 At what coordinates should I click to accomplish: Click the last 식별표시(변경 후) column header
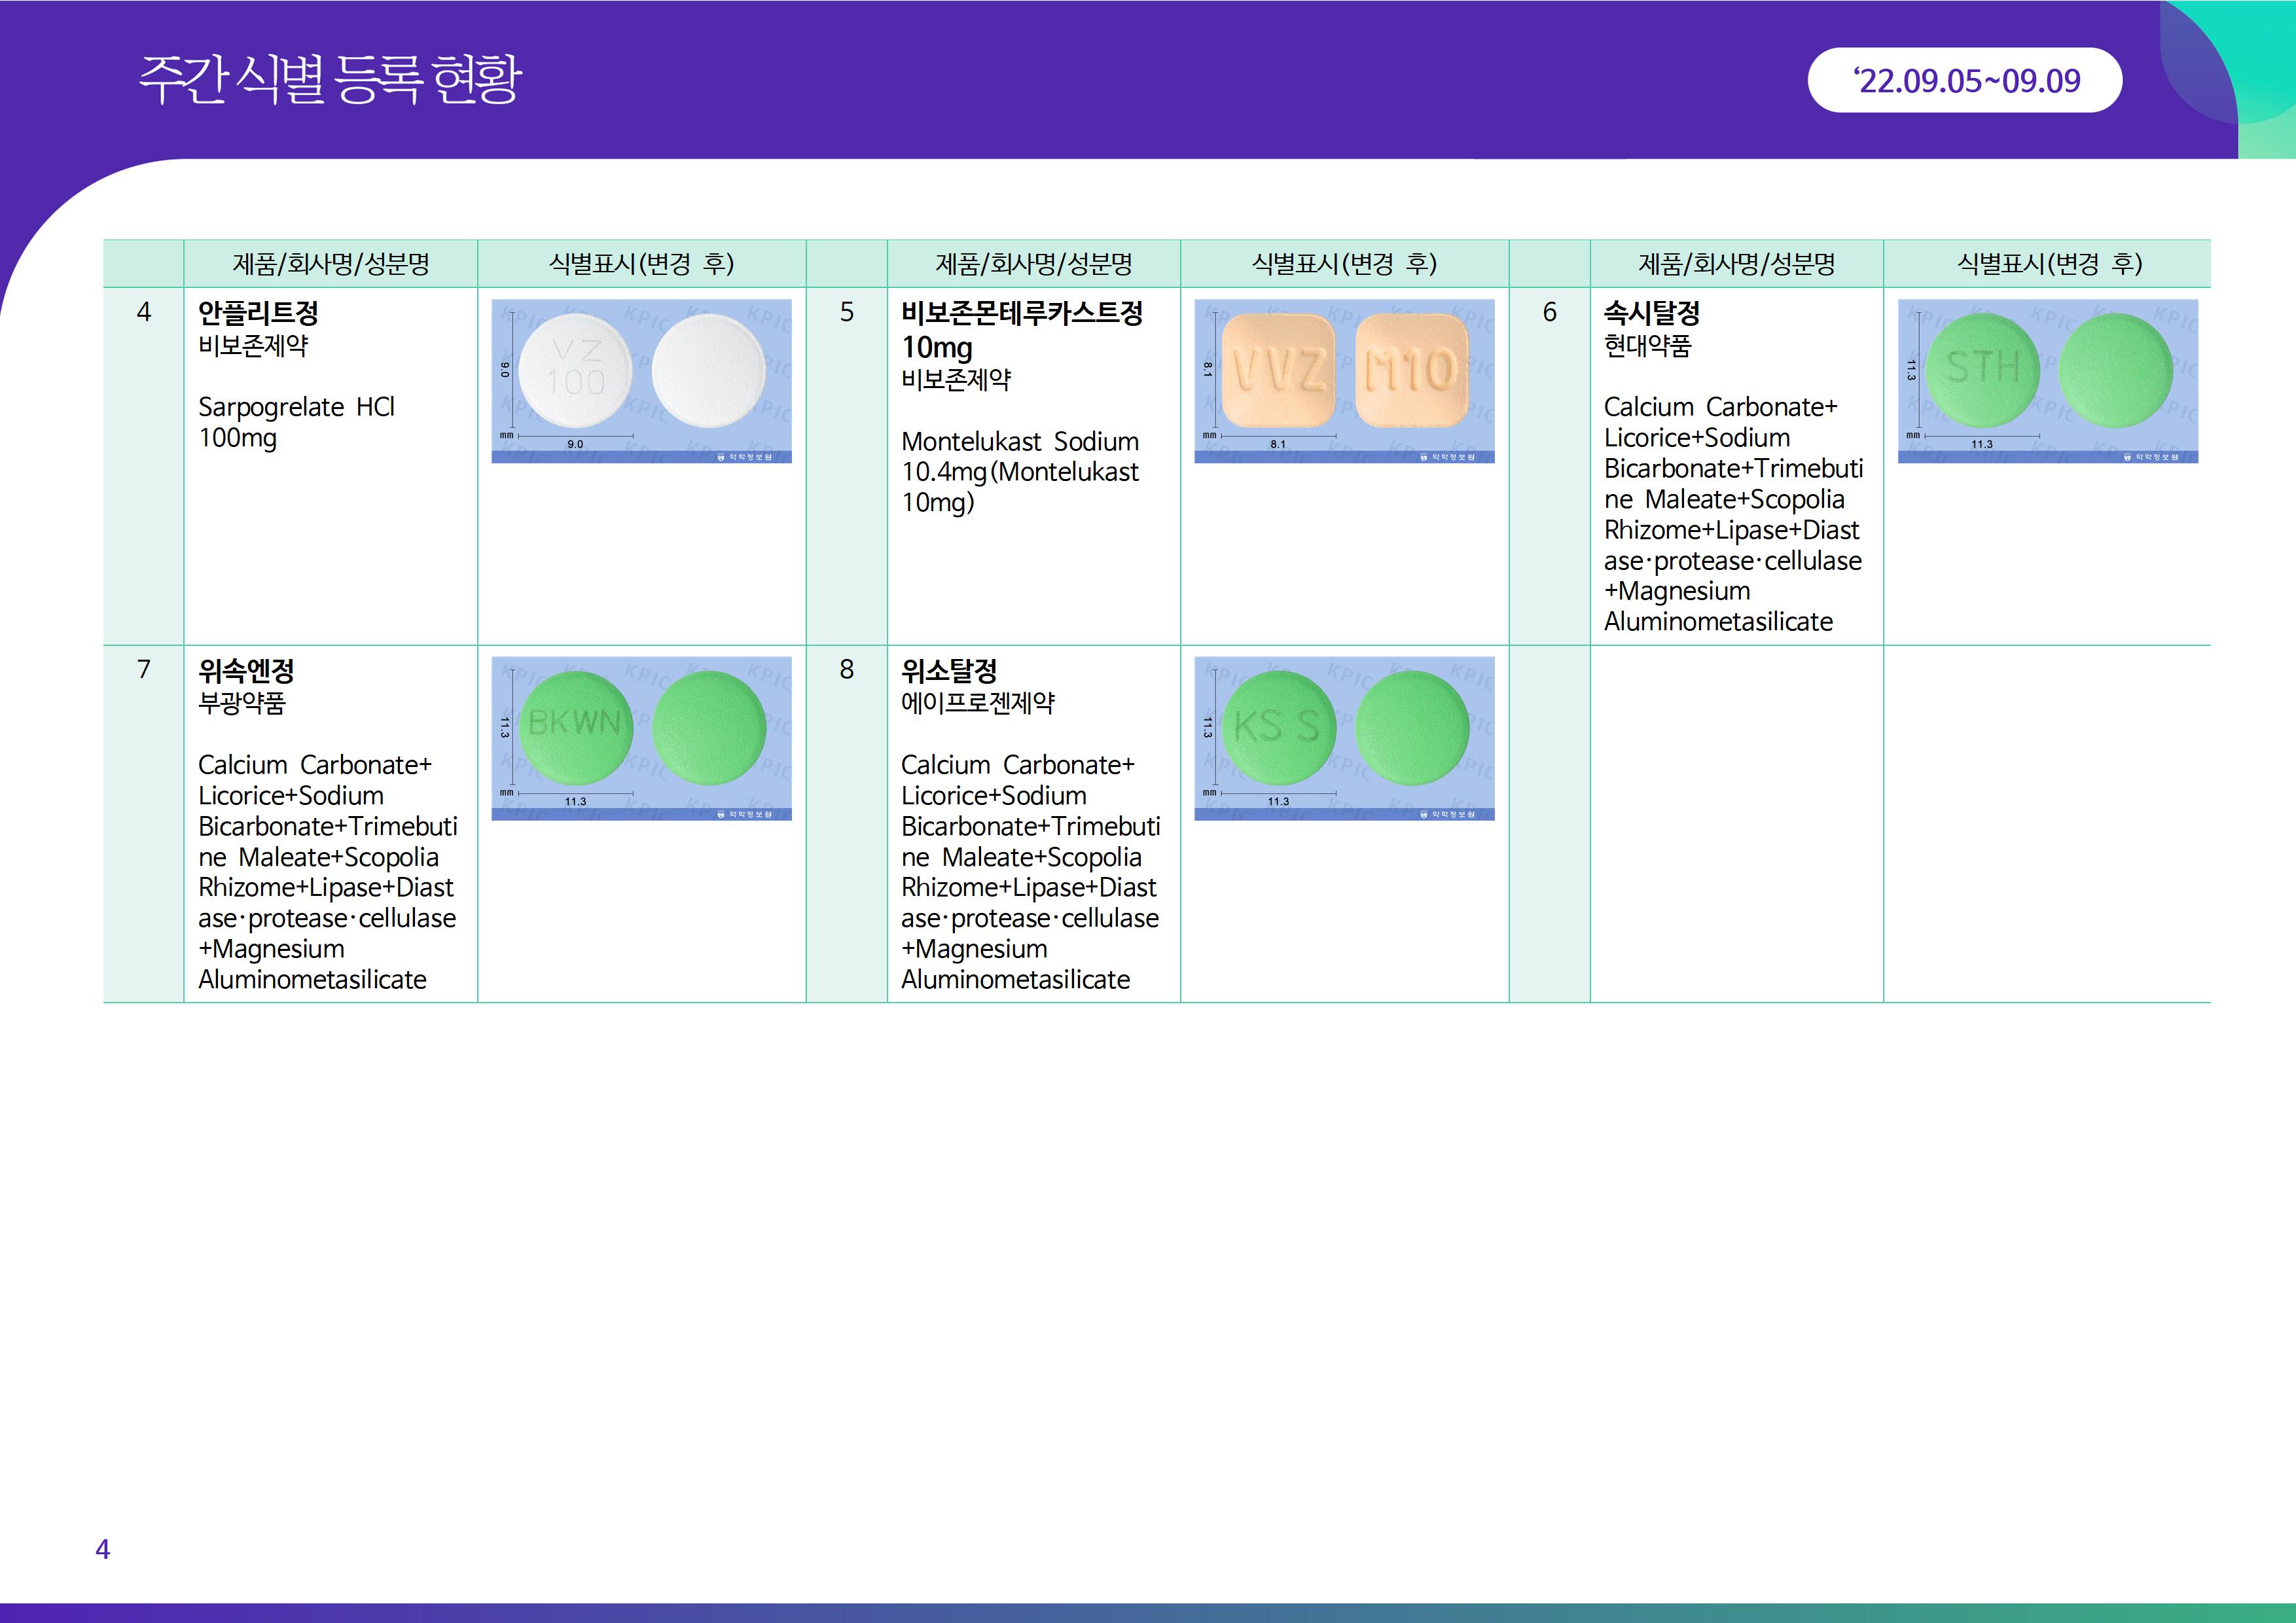point(2048,264)
